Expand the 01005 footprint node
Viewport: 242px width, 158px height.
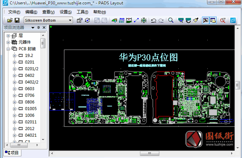[15, 109]
